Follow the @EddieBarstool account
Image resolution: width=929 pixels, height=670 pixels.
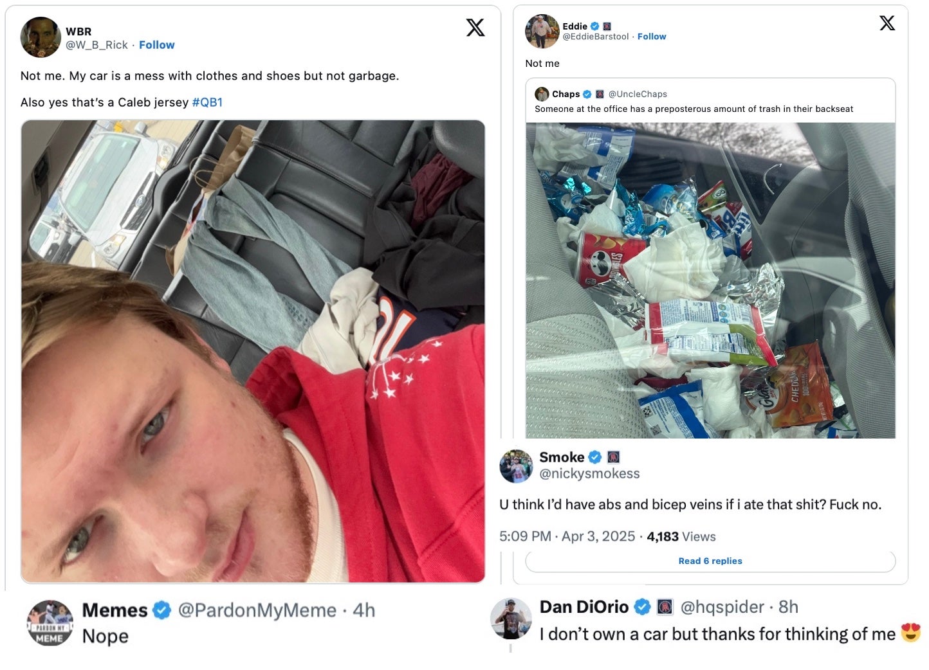click(651, 37)
